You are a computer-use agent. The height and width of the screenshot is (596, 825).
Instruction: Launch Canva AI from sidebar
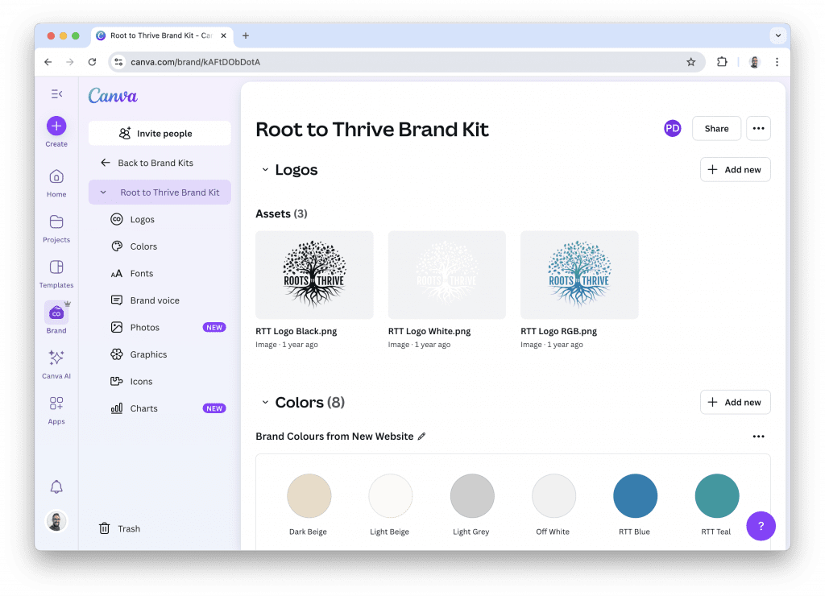click(56, 358)
